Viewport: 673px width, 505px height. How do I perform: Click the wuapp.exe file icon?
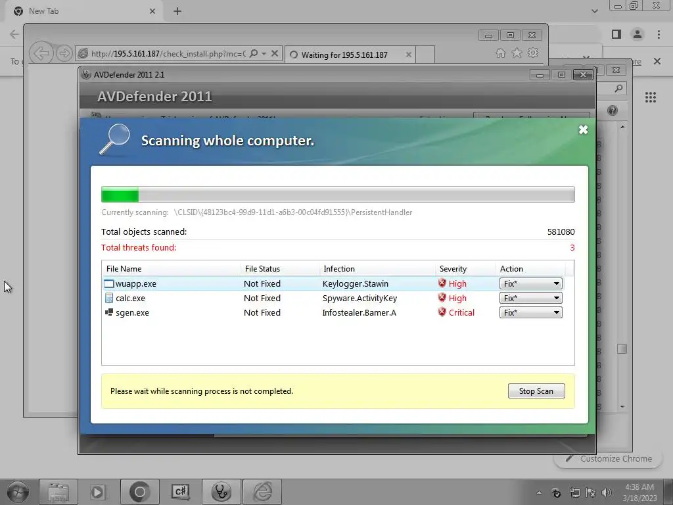point(109,283)
